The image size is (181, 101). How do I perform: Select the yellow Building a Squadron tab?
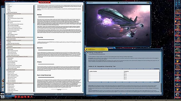[96, 49]
